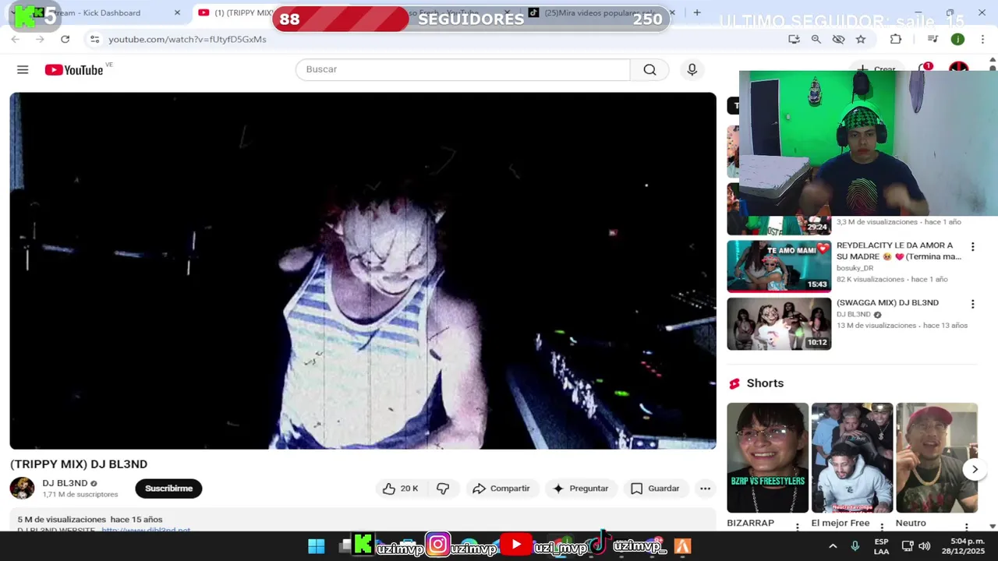998x561 pixels.
Task: Open more actions three-dot menu under video
Action: tap(705, 489)
